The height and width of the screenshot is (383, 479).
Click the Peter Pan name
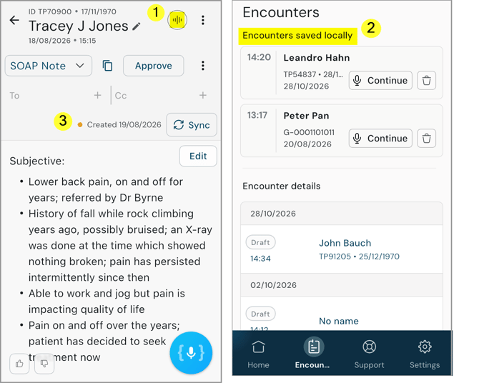click(306, 116)
